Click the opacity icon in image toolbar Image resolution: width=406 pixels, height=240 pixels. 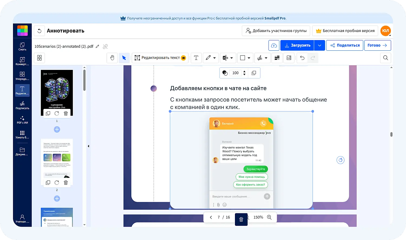225,73
